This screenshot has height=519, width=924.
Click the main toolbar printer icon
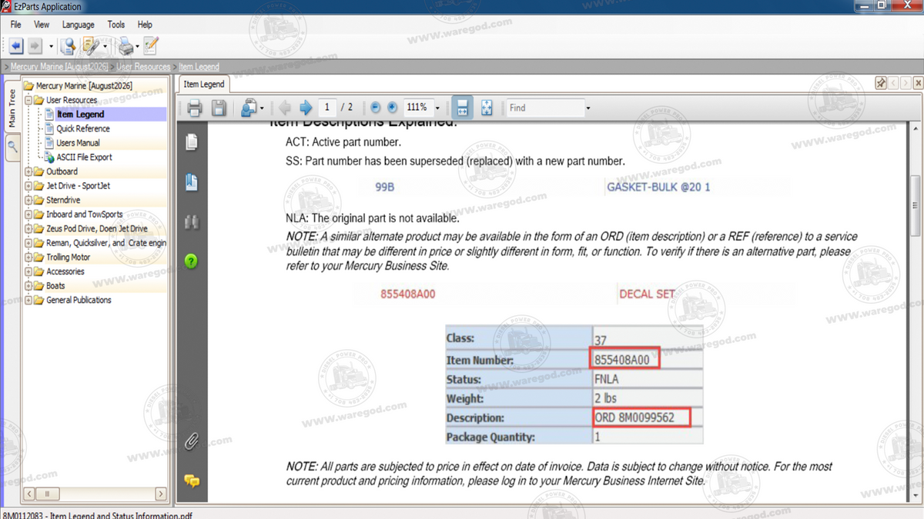[x=126, y=46]
